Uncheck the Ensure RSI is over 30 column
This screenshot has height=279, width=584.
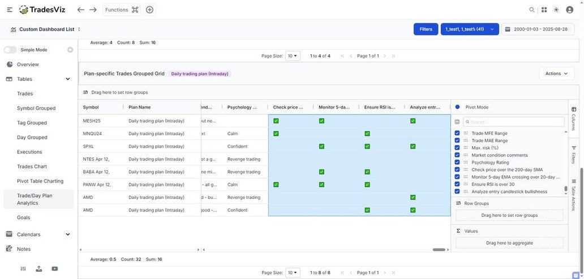coord(457,184)
